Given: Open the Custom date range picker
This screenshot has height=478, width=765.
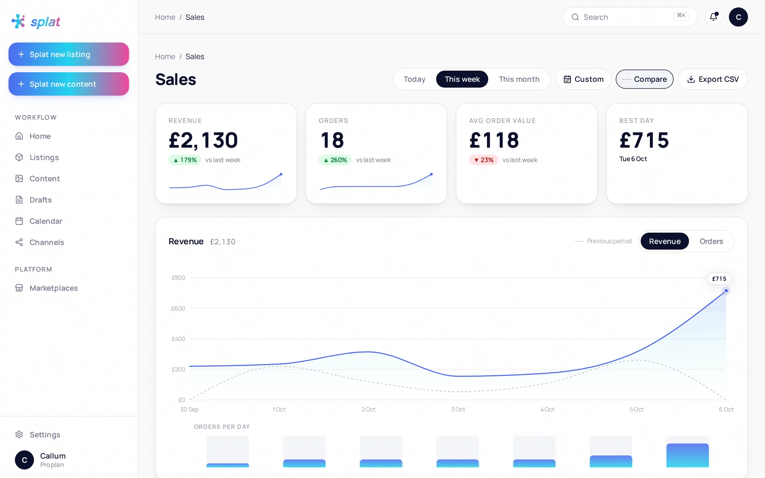Looking at the screenshot, I should pos(583,79).
